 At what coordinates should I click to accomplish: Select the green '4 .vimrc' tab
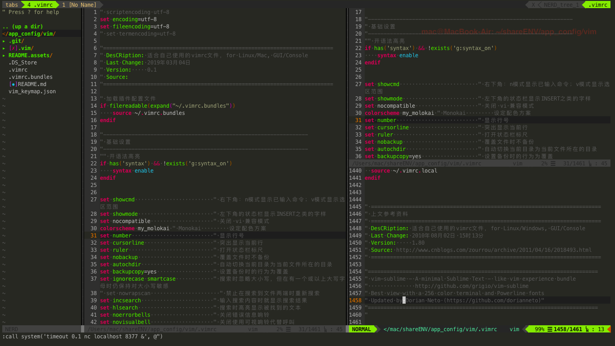(x=40, y=5)
